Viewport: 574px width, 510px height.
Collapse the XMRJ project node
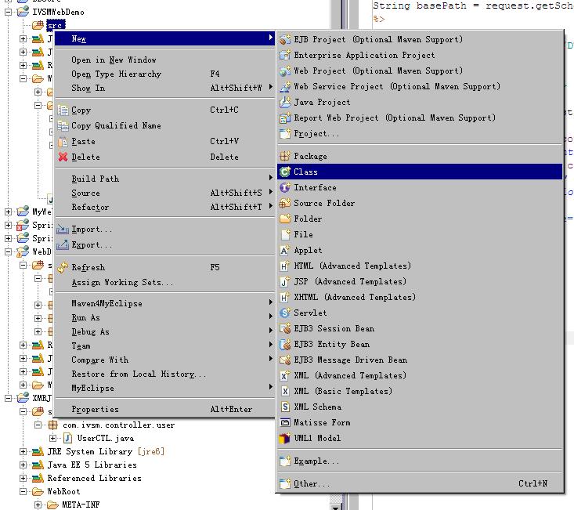pyautogui.click(x=8, y=398)
